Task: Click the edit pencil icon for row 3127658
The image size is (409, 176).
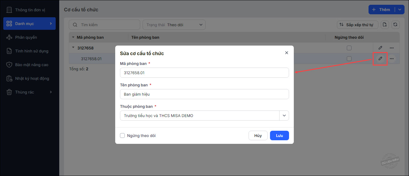Action: tap(380, 48)
